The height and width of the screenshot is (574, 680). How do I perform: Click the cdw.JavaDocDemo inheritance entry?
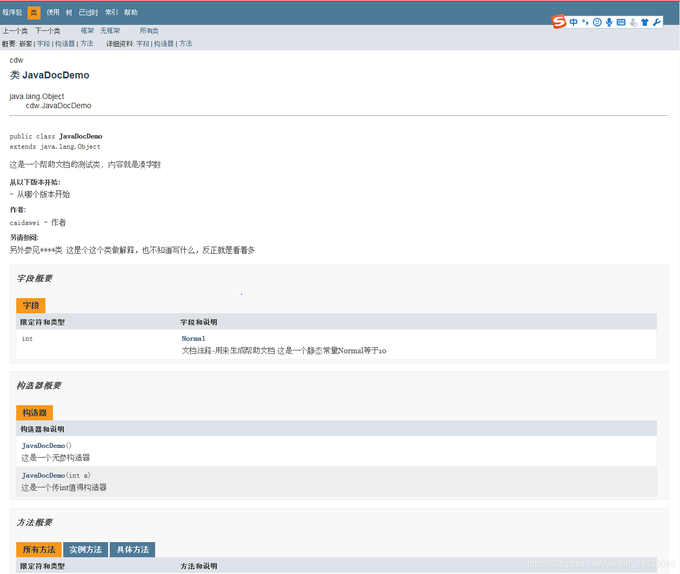pyautogui.click(x=58, y=105)
